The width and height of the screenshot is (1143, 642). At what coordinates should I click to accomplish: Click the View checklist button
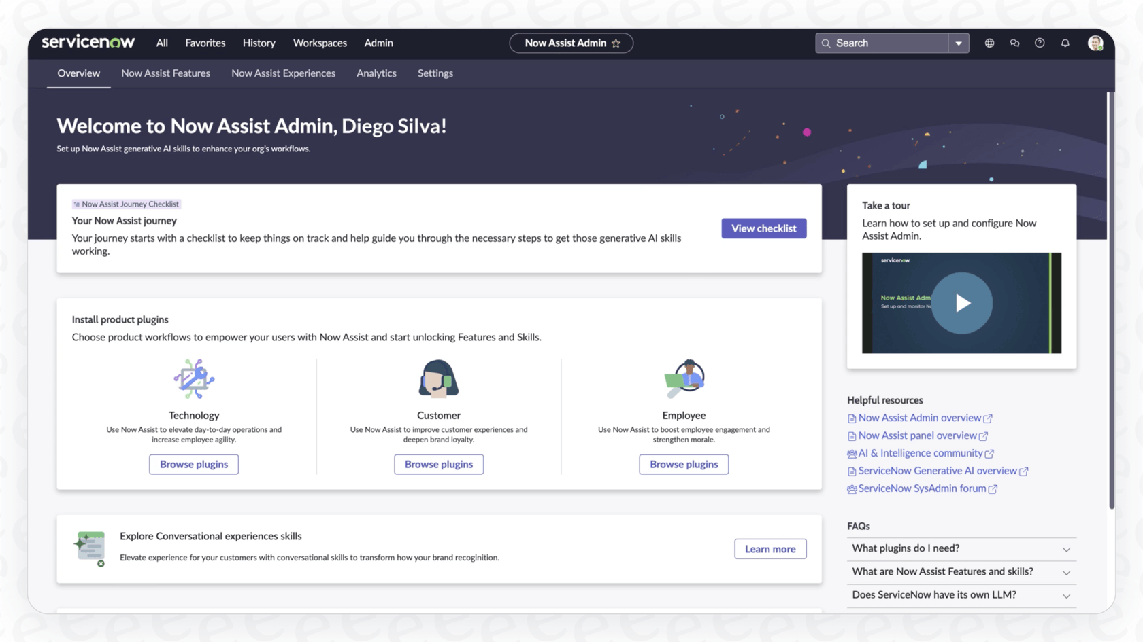763,228
